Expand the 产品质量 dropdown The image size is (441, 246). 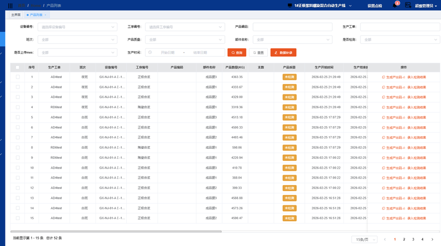pyautogui.click(x=185, y=40)
